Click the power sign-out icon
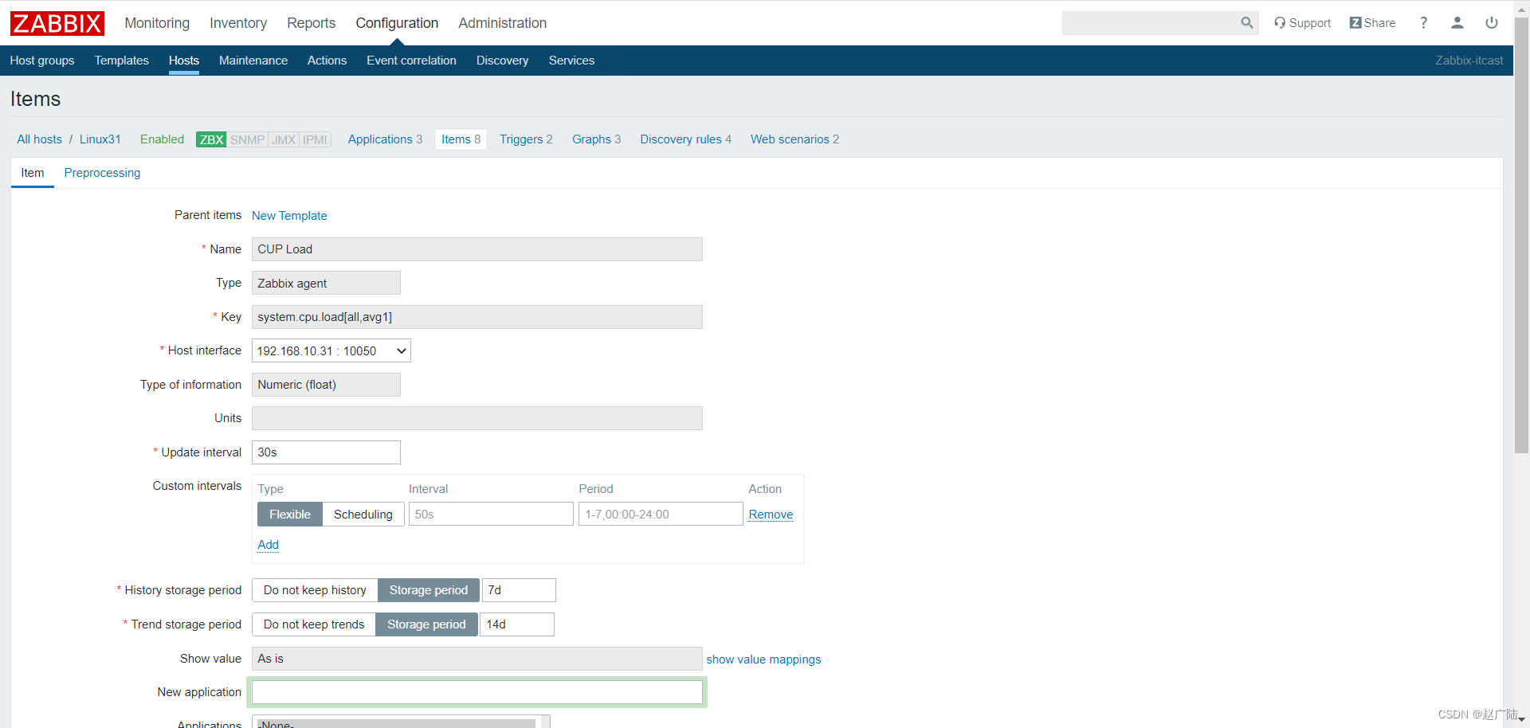Viewport: 1530px width, 728px height. (1491, 23)
